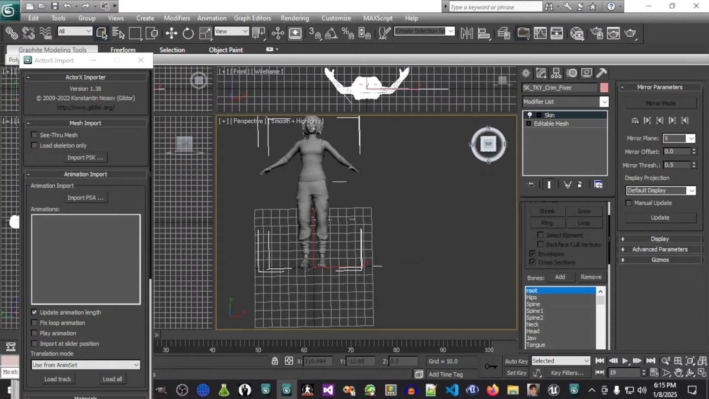The width and height of the screenshot is (709, 399).
Task: Toggle Angle Snap in toolbar
Action: point(331,33)
